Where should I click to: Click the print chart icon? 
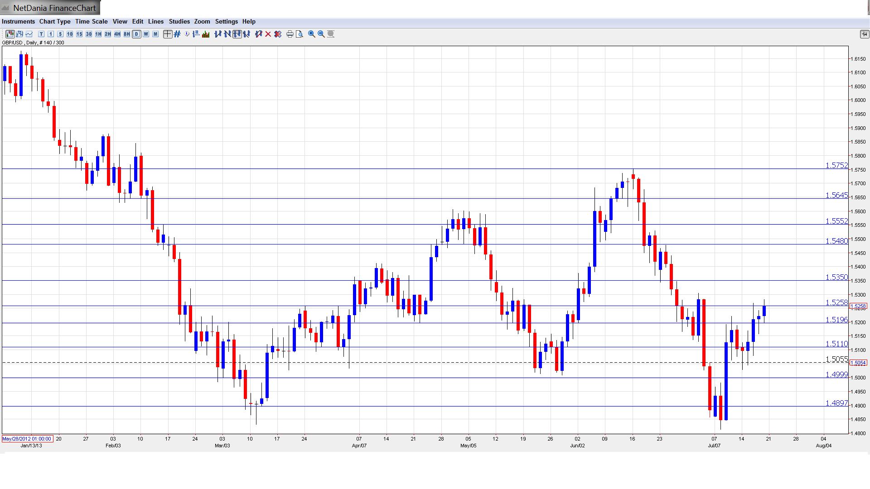tap(290, 34)
